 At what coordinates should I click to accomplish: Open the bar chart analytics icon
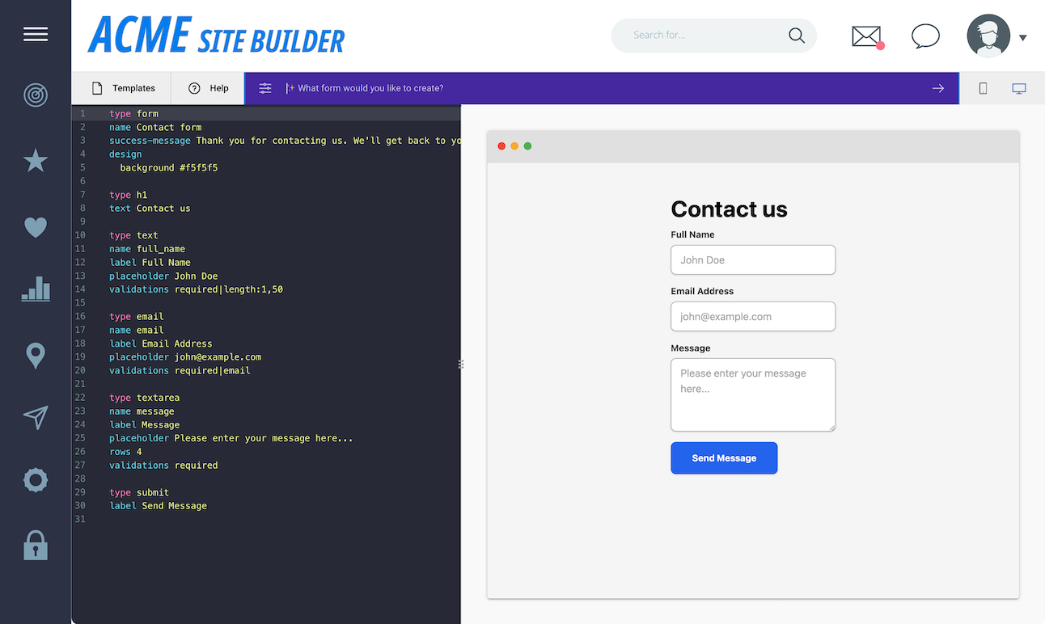pos(36,289)
